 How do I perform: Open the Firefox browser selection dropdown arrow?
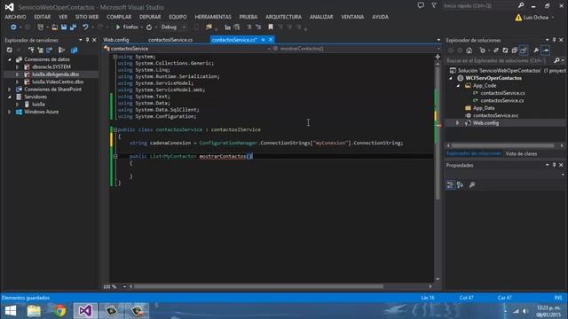pyautogui.click(x=142, y=27)
